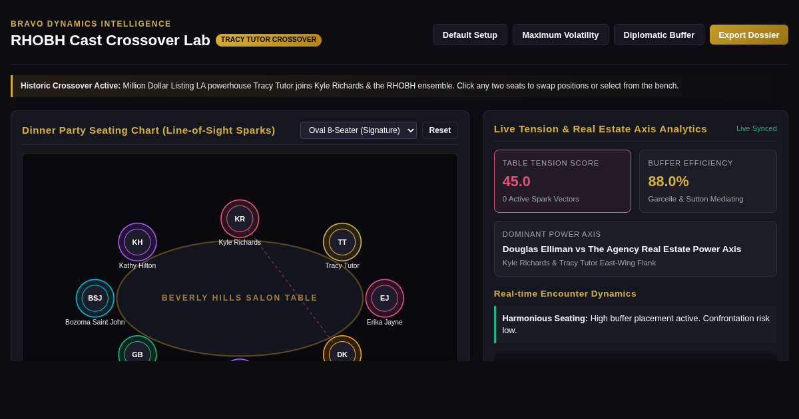The height and width of the screenshot is (419, 799).
Task: Select Bozoma Saint John BSJ seat
Action: pos(95,298)
